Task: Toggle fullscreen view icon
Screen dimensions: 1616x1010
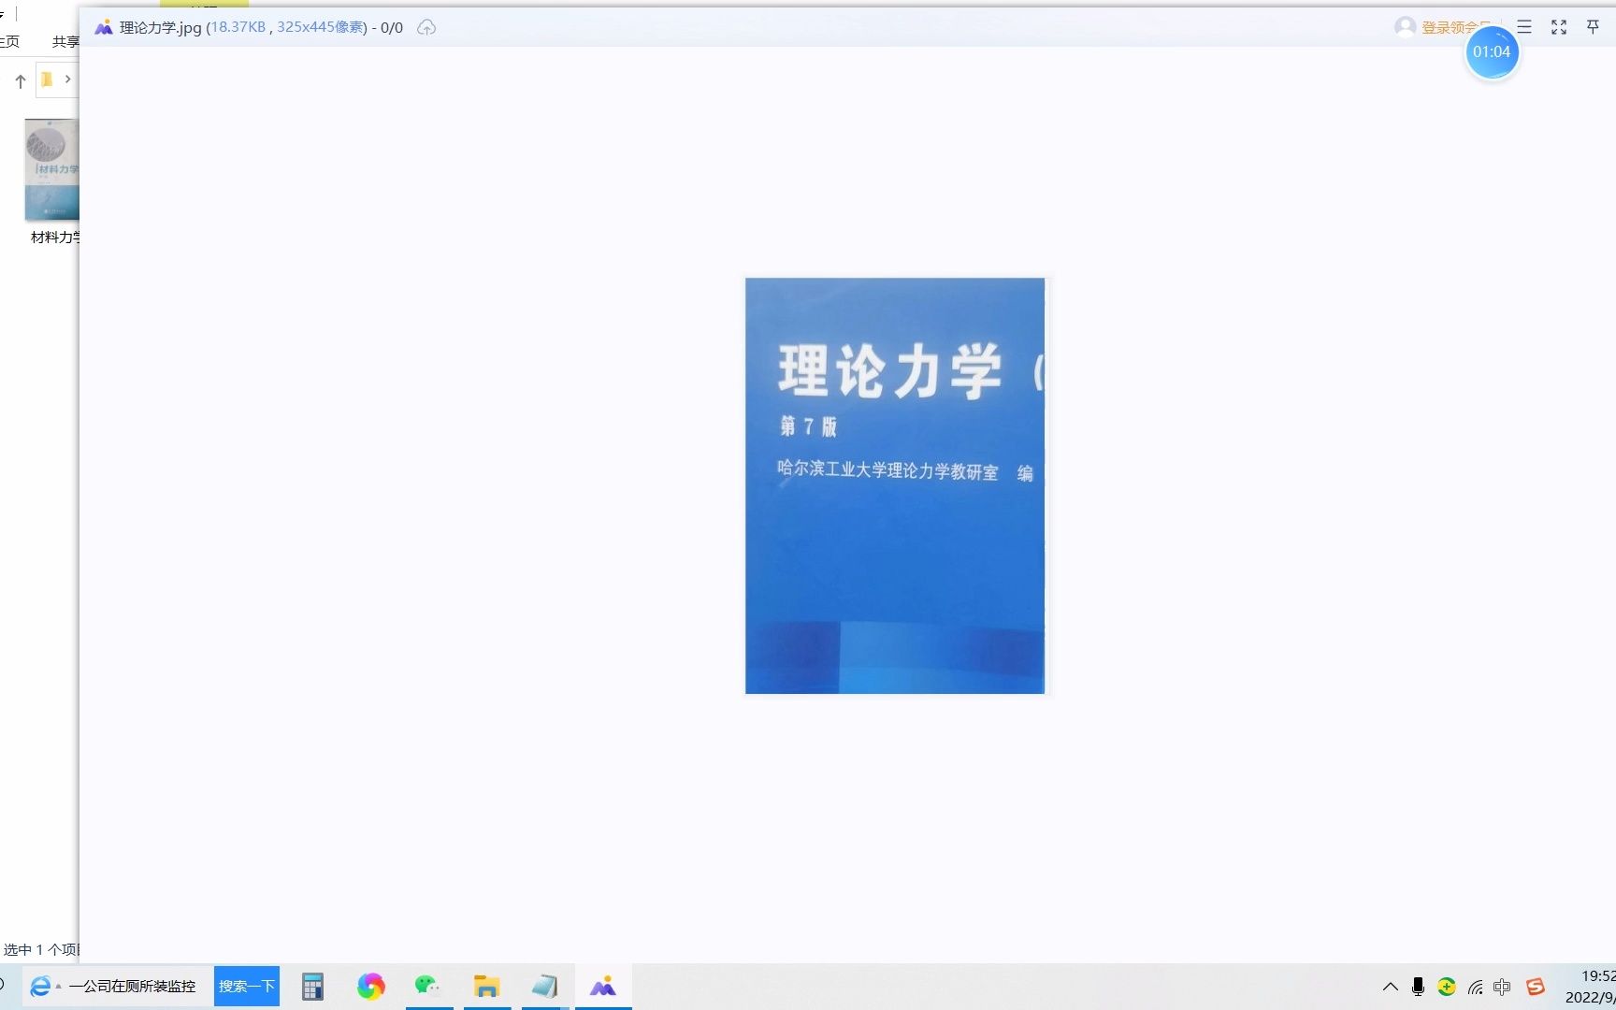Action: click(1559, 27)
